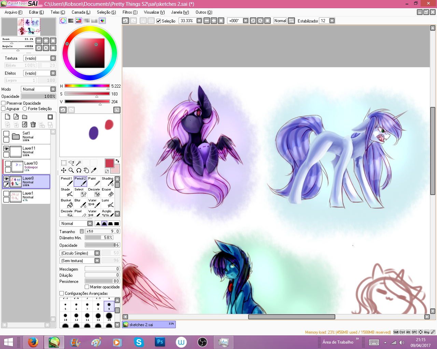Screen dimensions: 437x349
Task: Select the rectangular selection tool
Action: pyautogui.click(x=64, y=163)
